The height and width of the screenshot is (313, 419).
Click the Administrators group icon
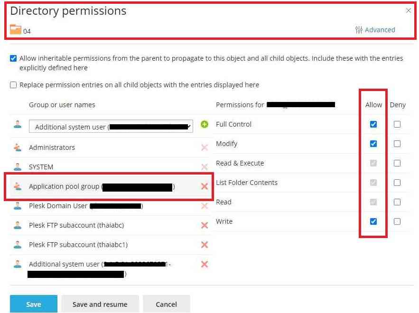click(x=18, y=147)
